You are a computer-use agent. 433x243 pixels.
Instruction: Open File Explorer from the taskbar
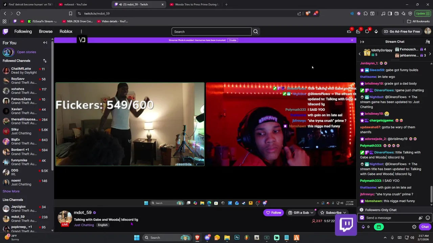(x=227, y=238)
